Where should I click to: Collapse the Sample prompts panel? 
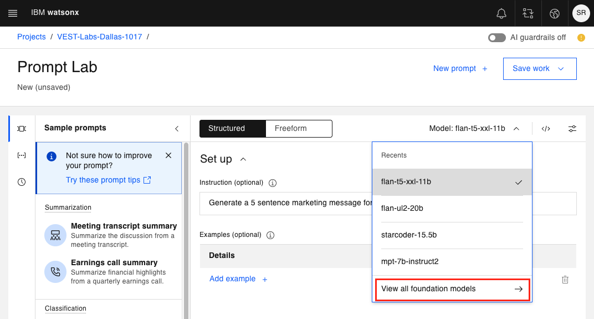tap(177, 129)
